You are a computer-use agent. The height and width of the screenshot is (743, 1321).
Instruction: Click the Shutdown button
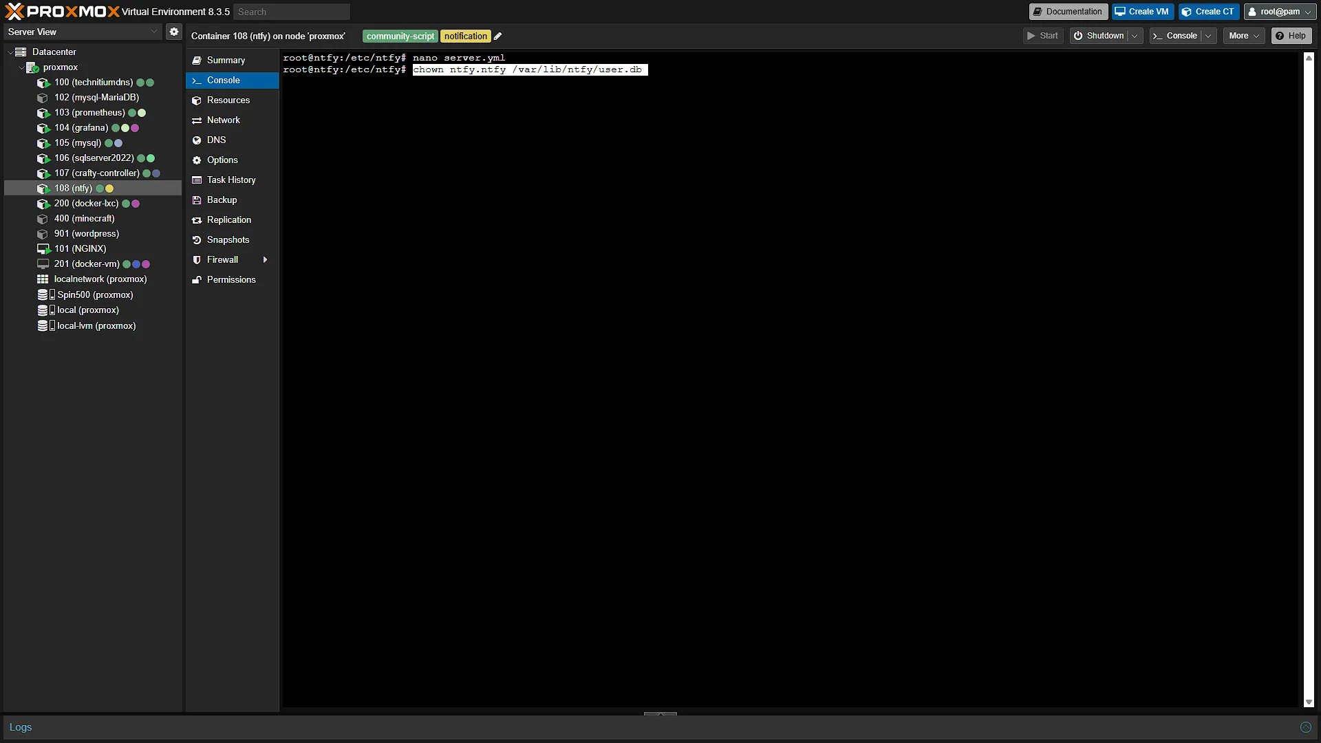point(1099,36)
